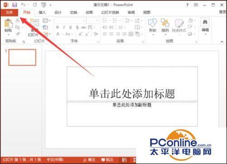Switch to the 插入 tab
The image size is (227, 164).
point(42,12)
